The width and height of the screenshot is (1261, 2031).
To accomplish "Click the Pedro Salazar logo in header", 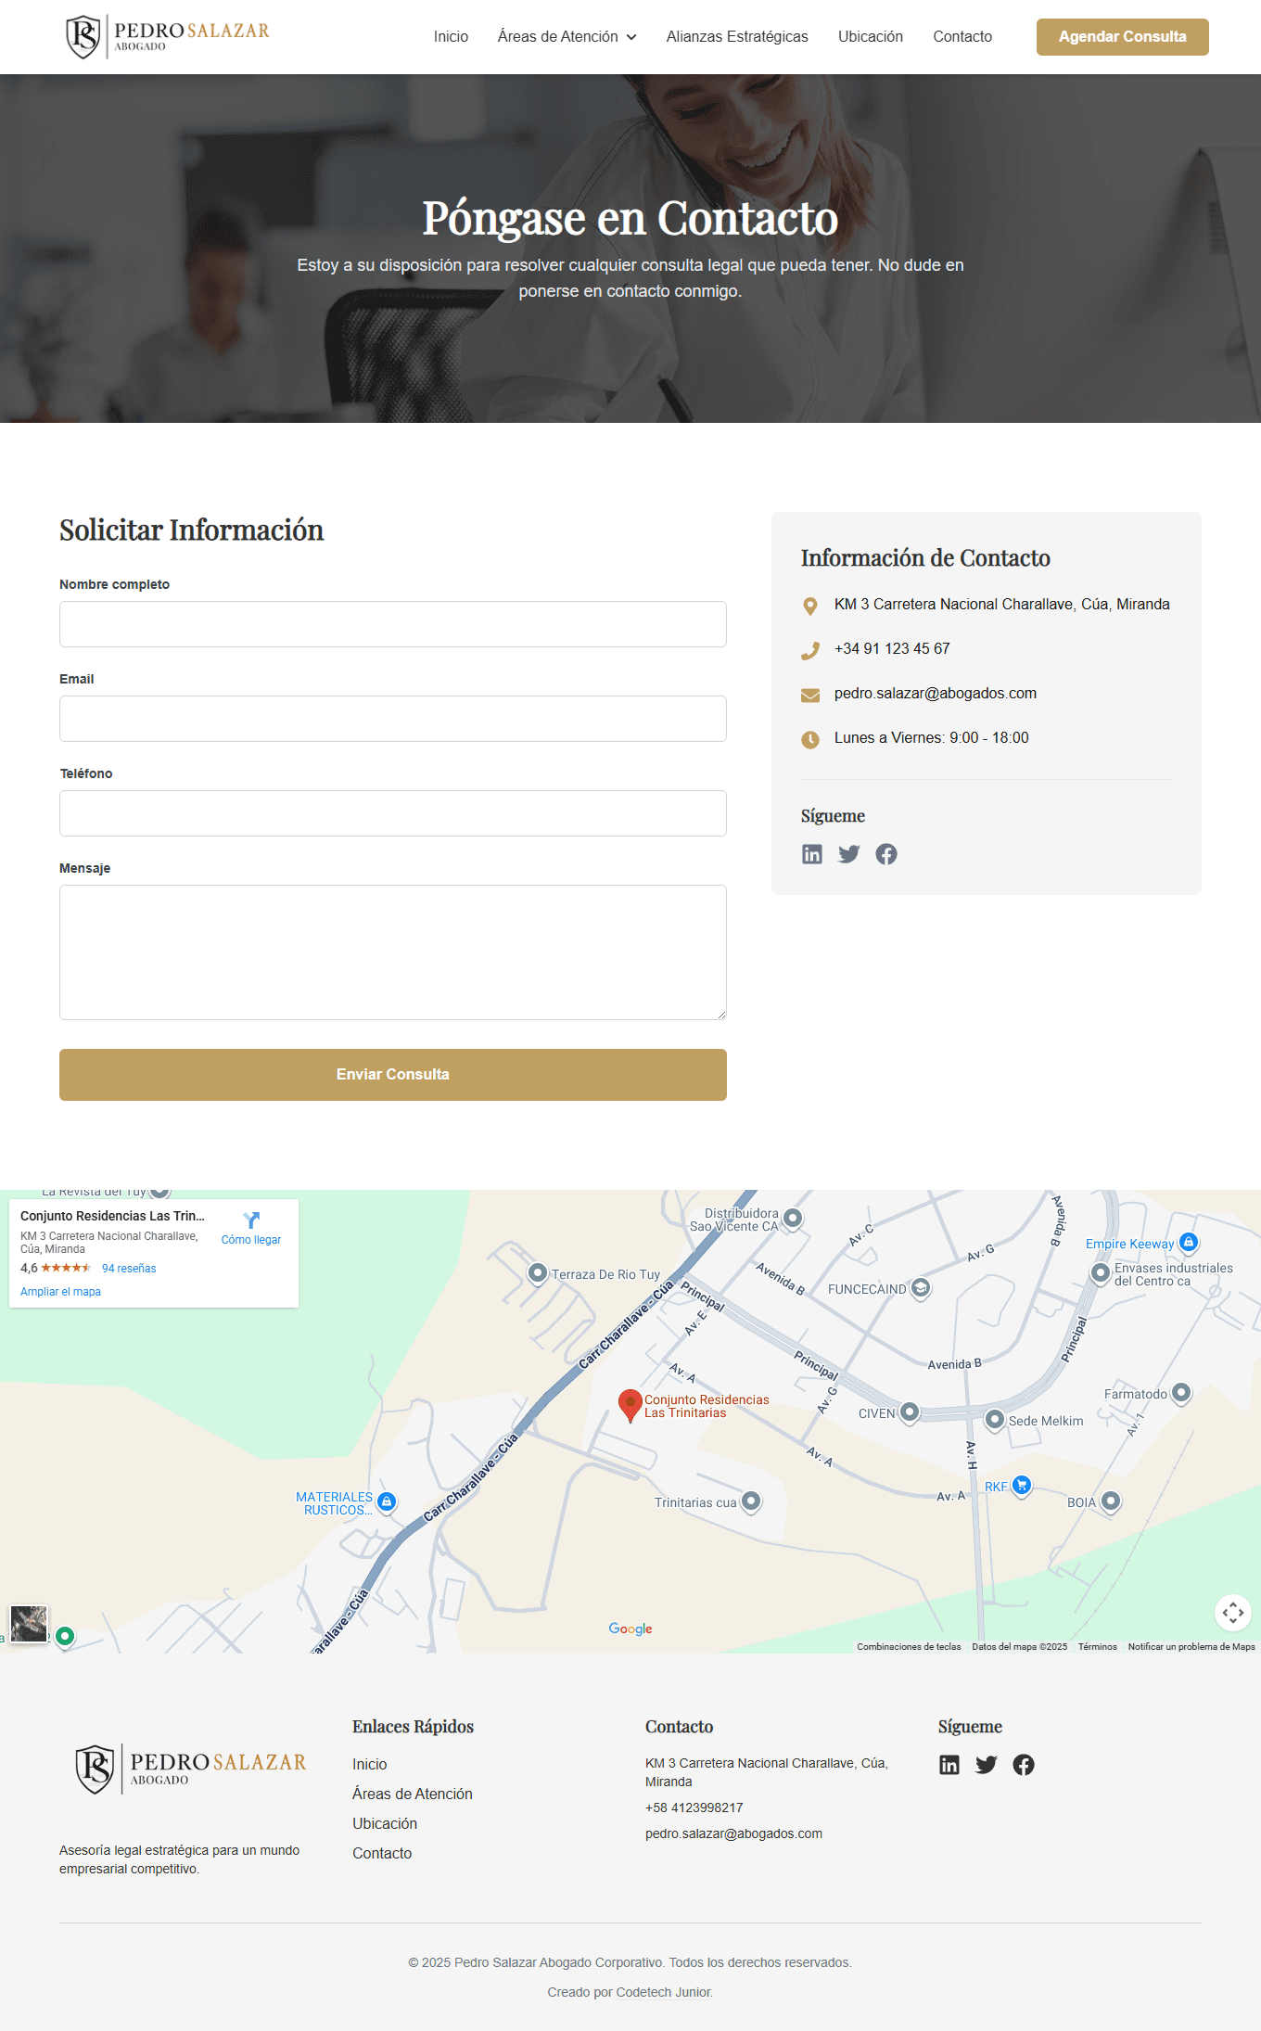I will click(x=168, y=37).
